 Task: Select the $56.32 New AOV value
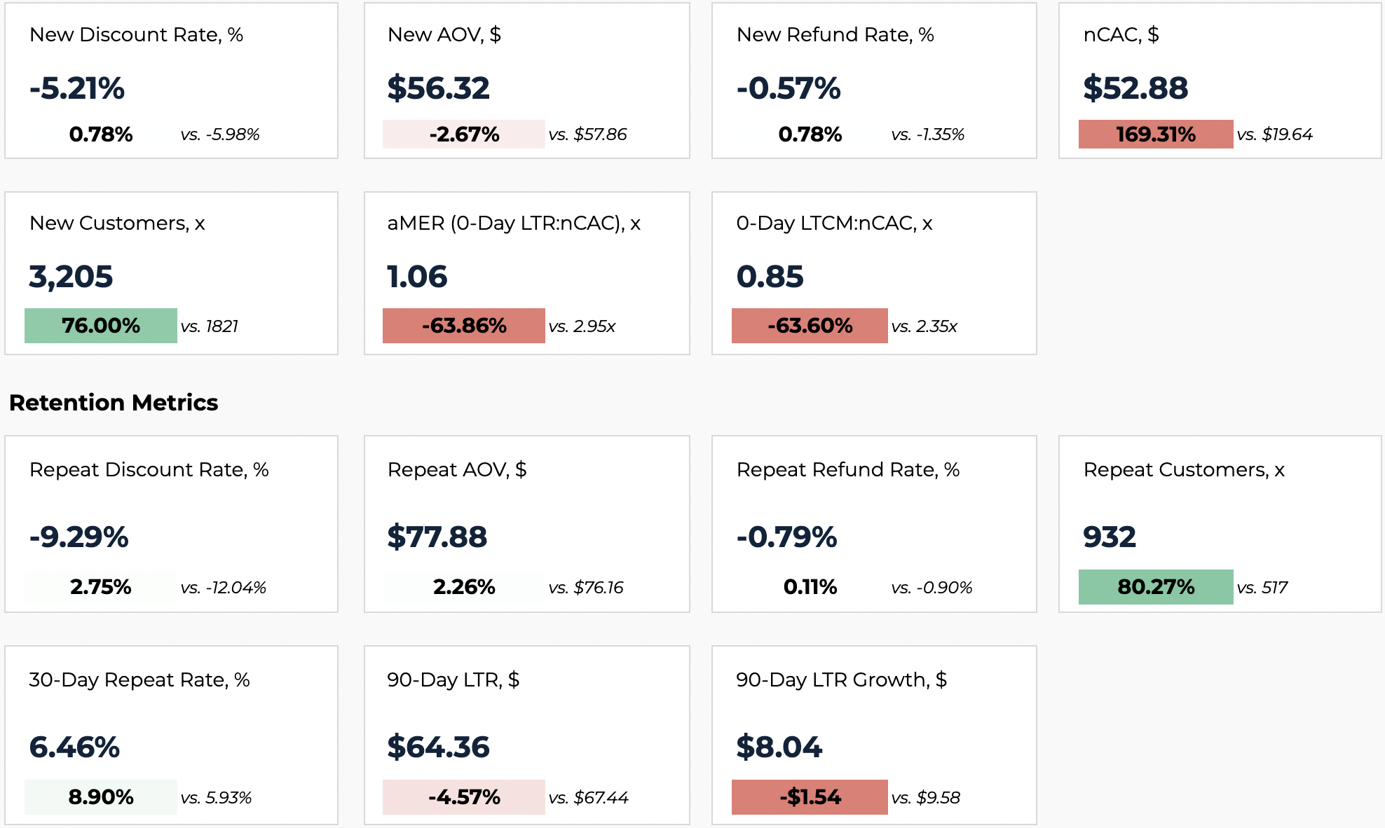(x=438, y=88)
